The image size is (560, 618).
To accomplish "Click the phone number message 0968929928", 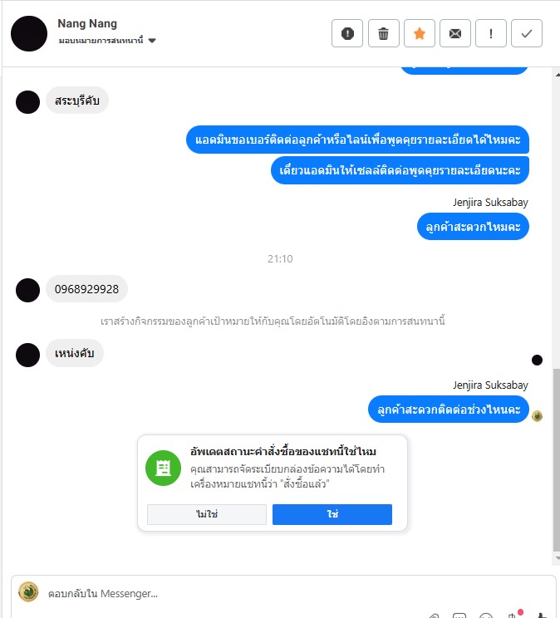I will [x=86, y=289].
